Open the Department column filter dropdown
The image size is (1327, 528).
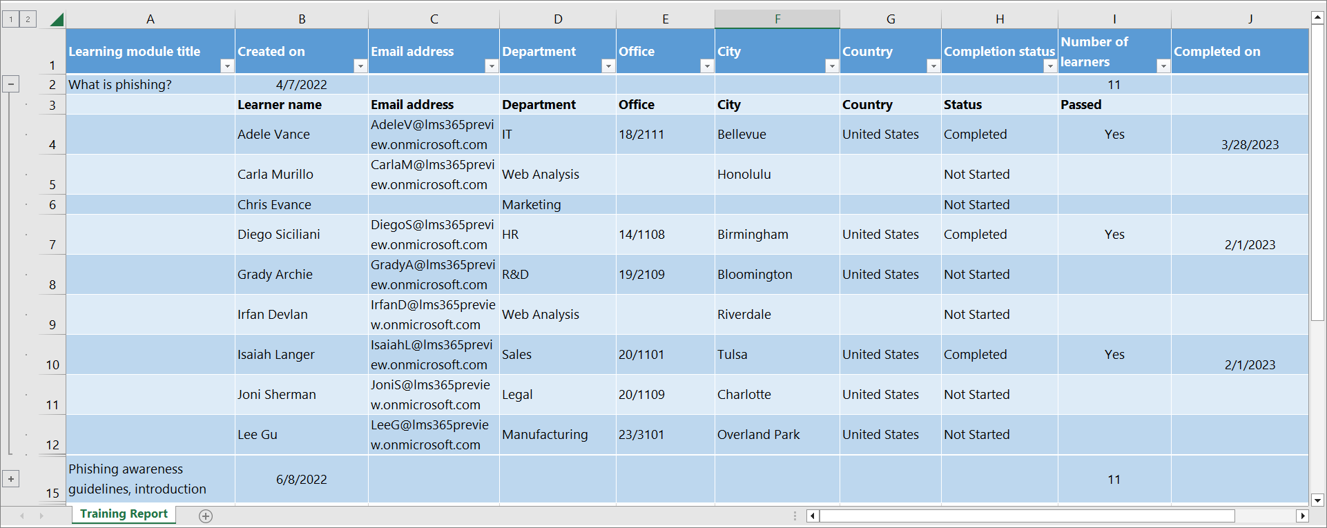tap(608, 66)
